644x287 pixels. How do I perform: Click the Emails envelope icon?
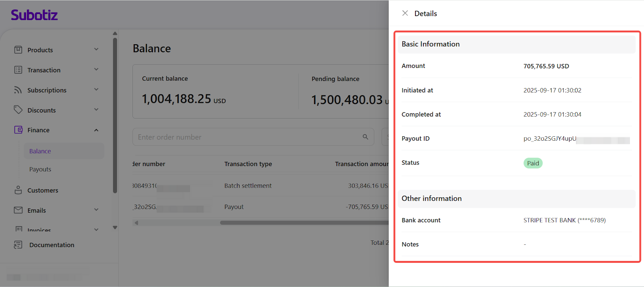click(18, 210)
